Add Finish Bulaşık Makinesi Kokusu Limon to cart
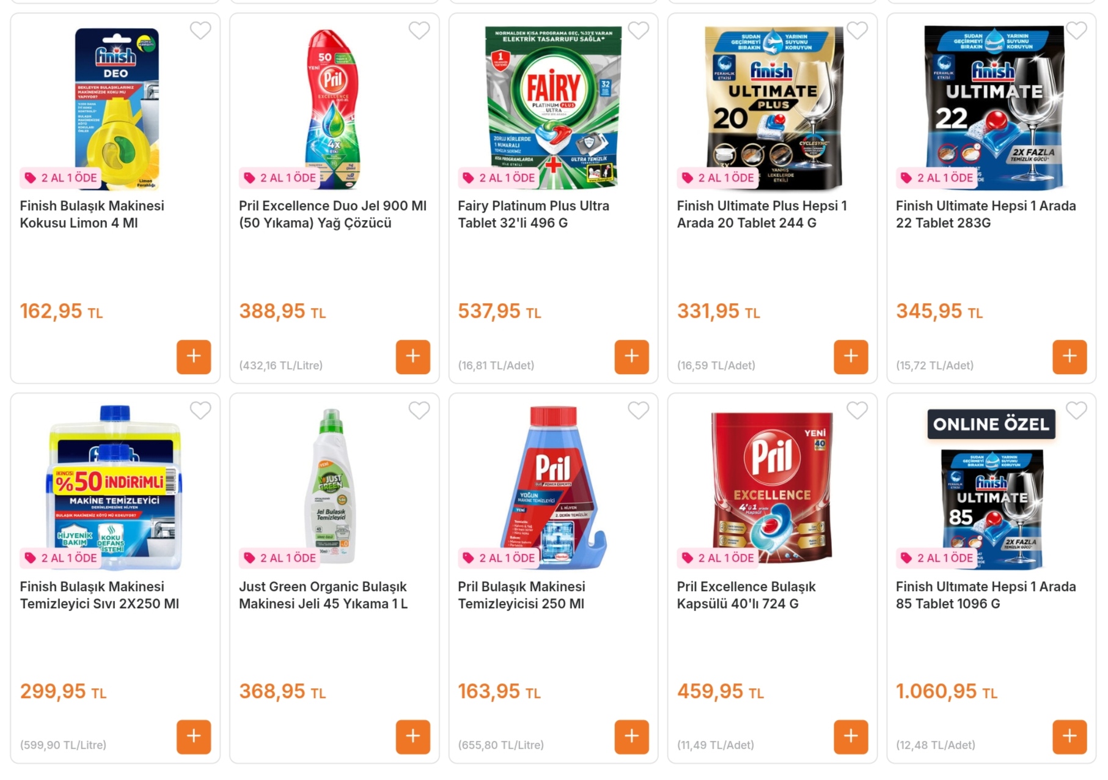This screenshot has width=1108, height=780. click(194, 356)
